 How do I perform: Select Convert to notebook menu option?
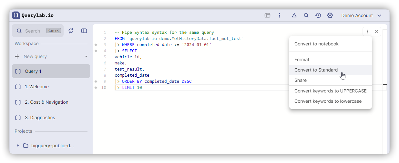(316, 44)
